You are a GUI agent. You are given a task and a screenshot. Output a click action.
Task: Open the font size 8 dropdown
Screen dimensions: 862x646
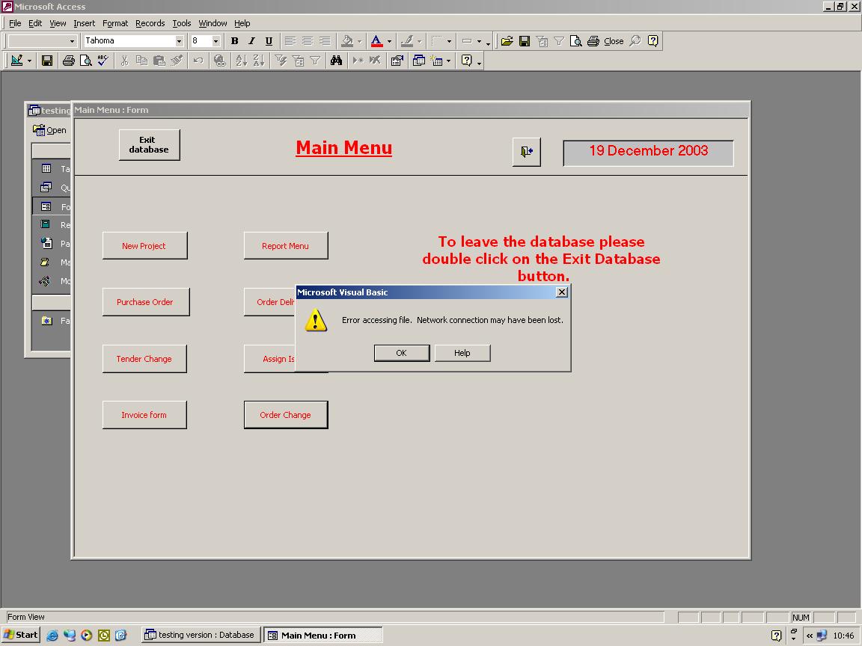coord(215,41)
